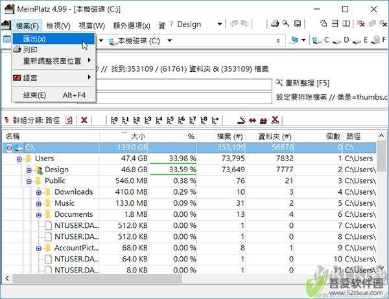The width and height of the screenshot is (389, 299).
Task: Choose 結束(E) to exit
Action: (54, 95)
